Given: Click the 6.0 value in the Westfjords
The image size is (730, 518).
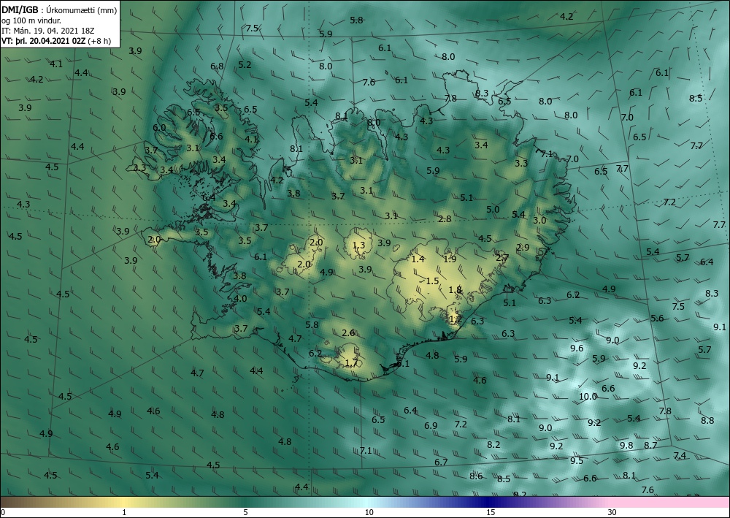Looking at the screenshot, I should tap(159, 127).
